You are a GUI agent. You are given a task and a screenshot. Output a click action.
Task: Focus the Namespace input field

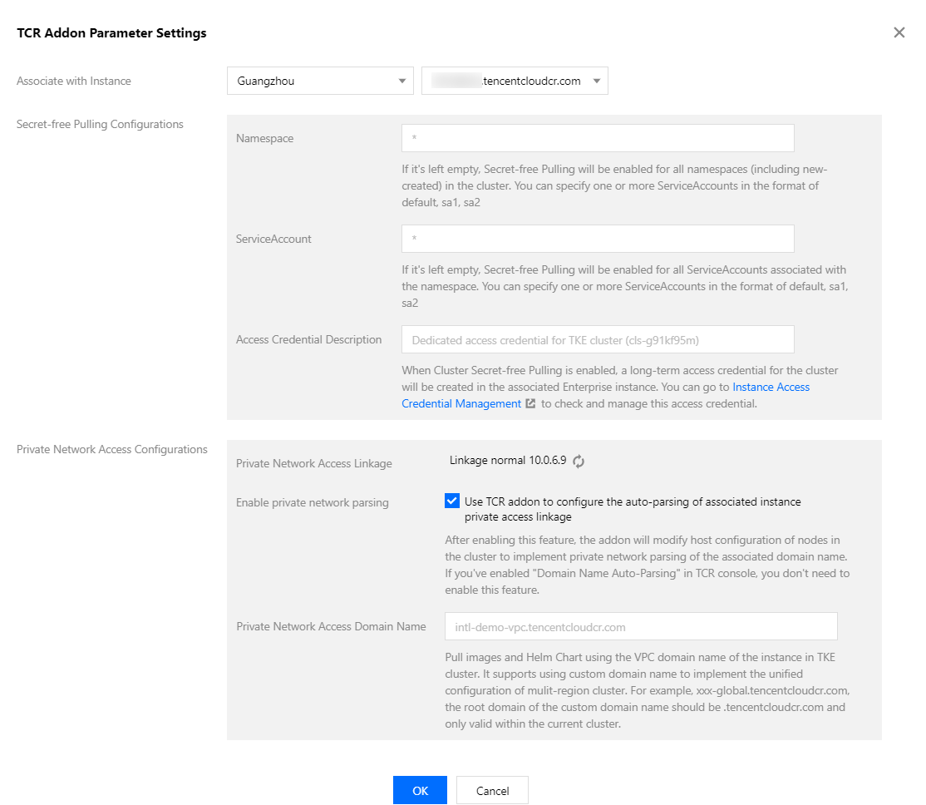[598, 138]
